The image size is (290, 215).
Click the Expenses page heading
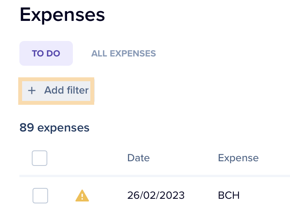62,15
